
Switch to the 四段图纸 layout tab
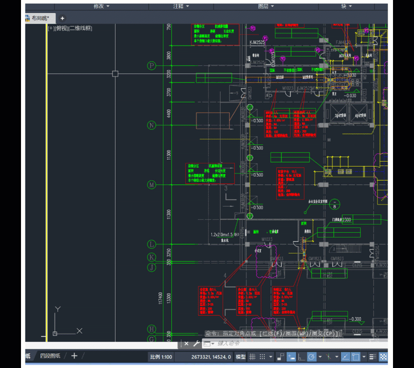[50, 355]
